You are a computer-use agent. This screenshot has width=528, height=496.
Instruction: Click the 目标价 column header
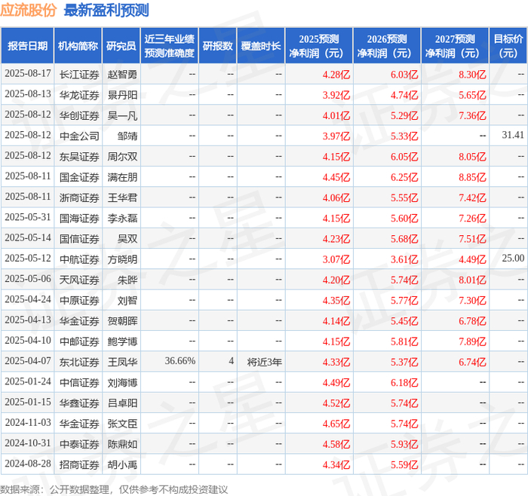pos(508,46)
